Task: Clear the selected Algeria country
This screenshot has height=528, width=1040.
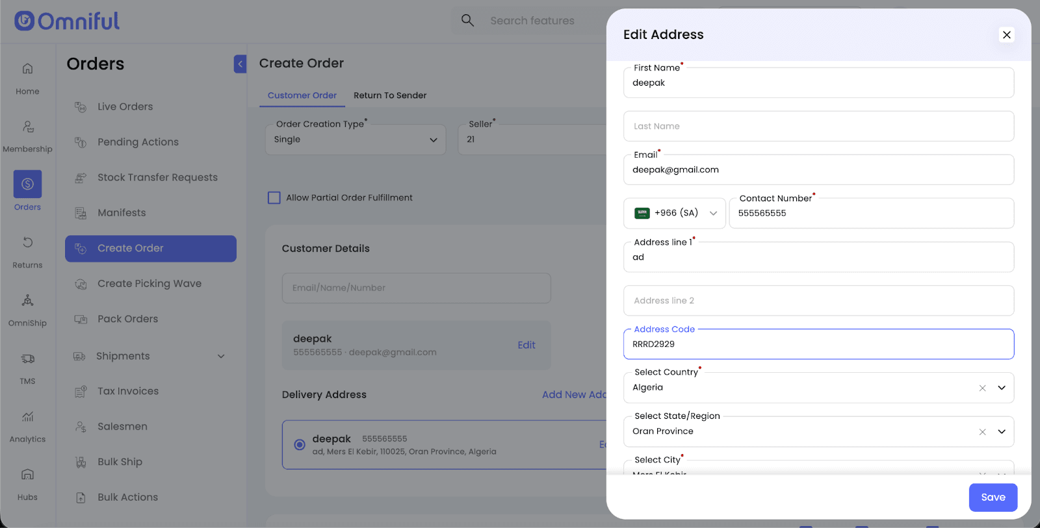Action: coord(982,388)
